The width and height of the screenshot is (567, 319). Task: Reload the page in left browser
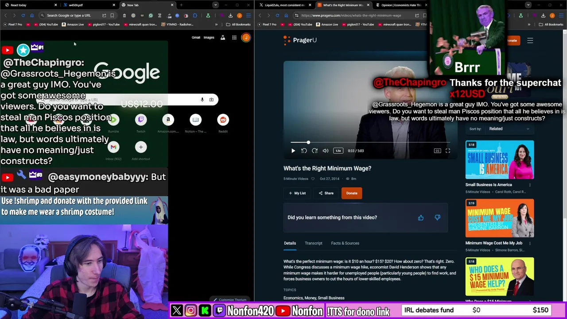(x=23, y=16)
